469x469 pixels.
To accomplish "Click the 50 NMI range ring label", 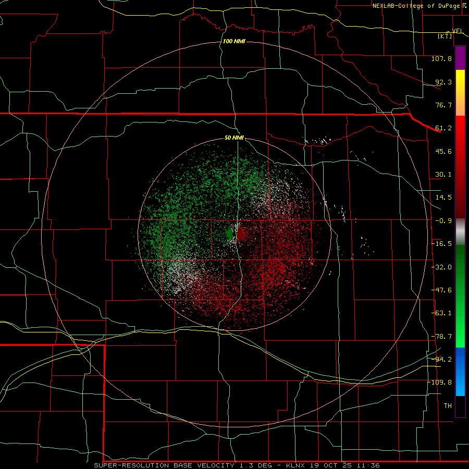I will [x=234, y=138].
